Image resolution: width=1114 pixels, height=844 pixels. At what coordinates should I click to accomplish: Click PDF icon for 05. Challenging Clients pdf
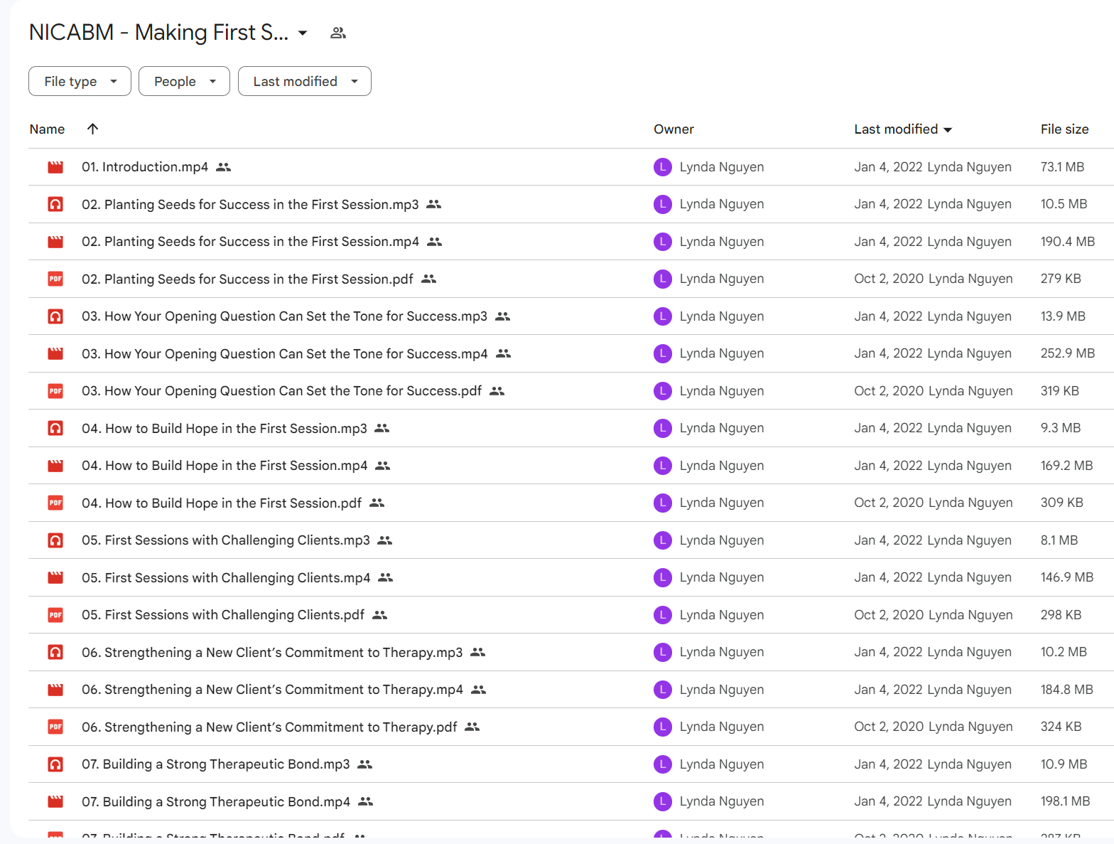tap(55, 615)
